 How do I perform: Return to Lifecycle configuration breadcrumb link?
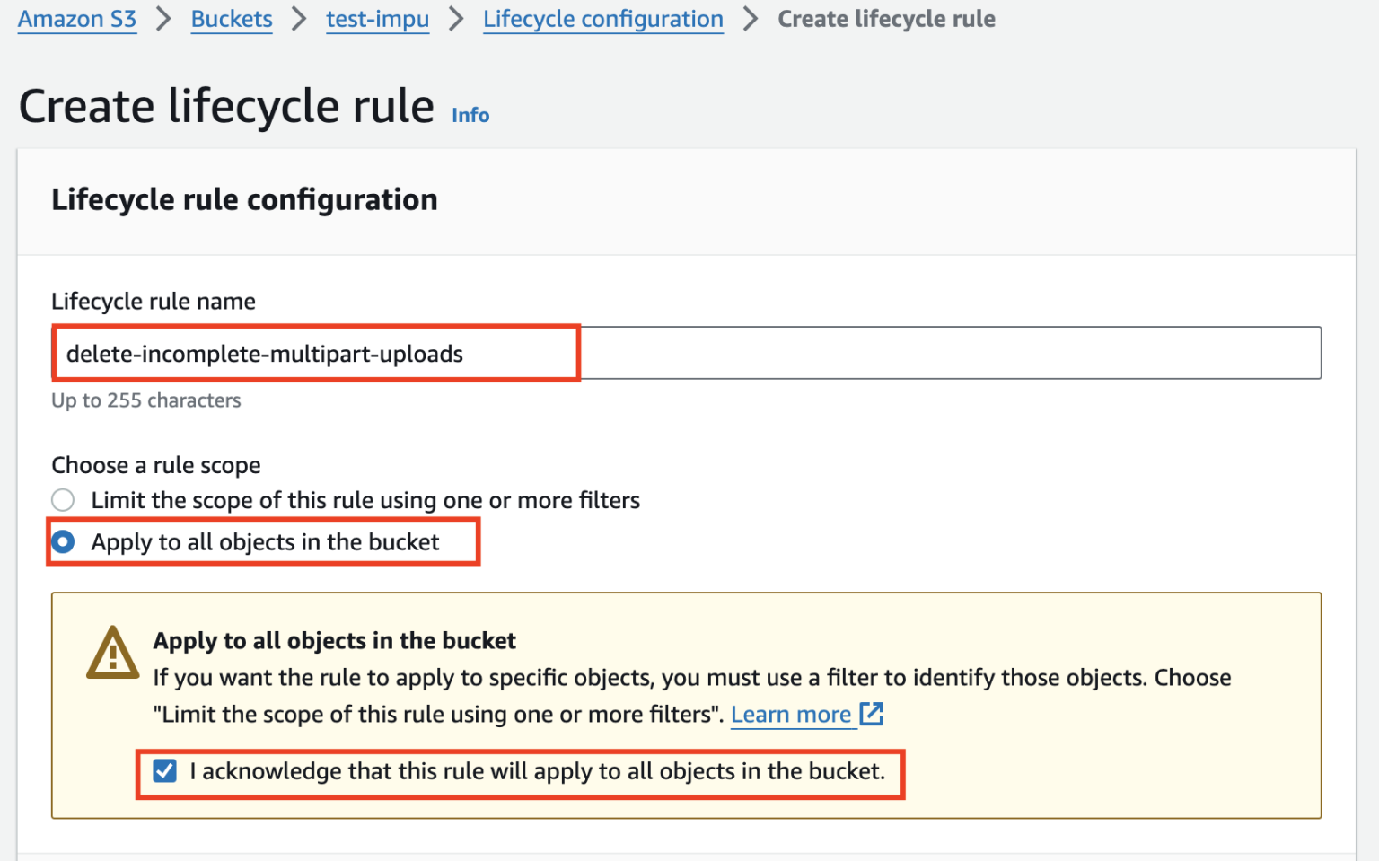(603, 19)
